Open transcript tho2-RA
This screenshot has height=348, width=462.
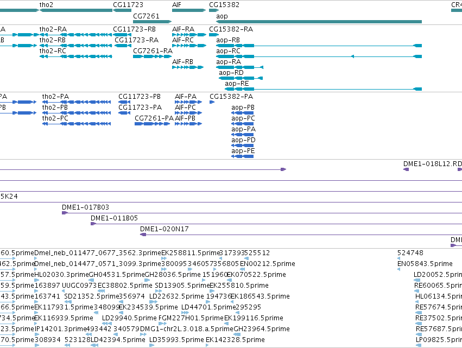53,29
